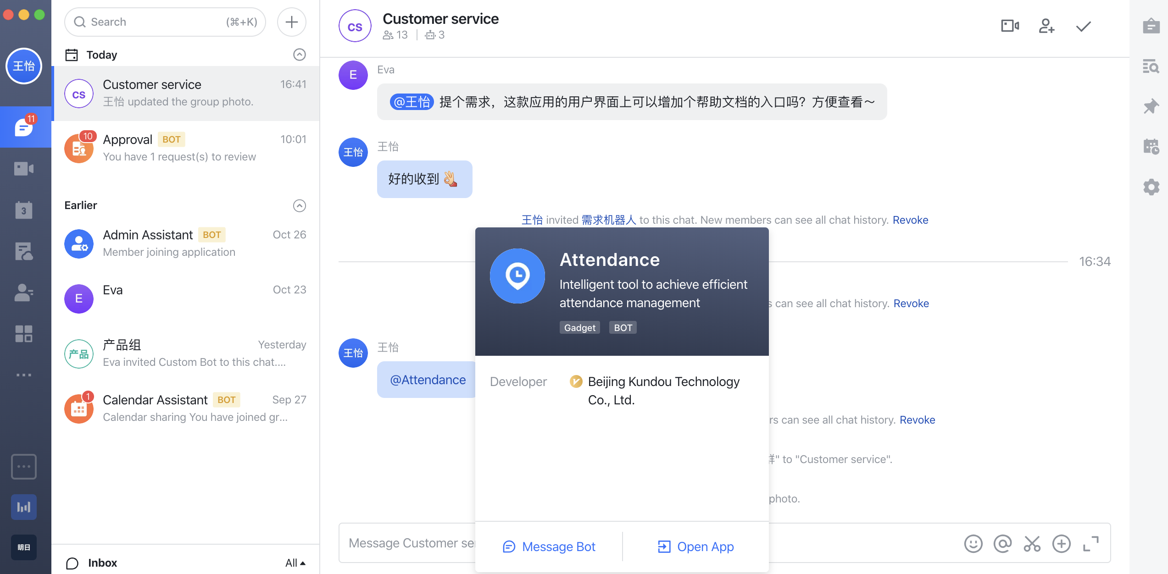Click Revoke next to the 需求机器人 invitation

910,220
